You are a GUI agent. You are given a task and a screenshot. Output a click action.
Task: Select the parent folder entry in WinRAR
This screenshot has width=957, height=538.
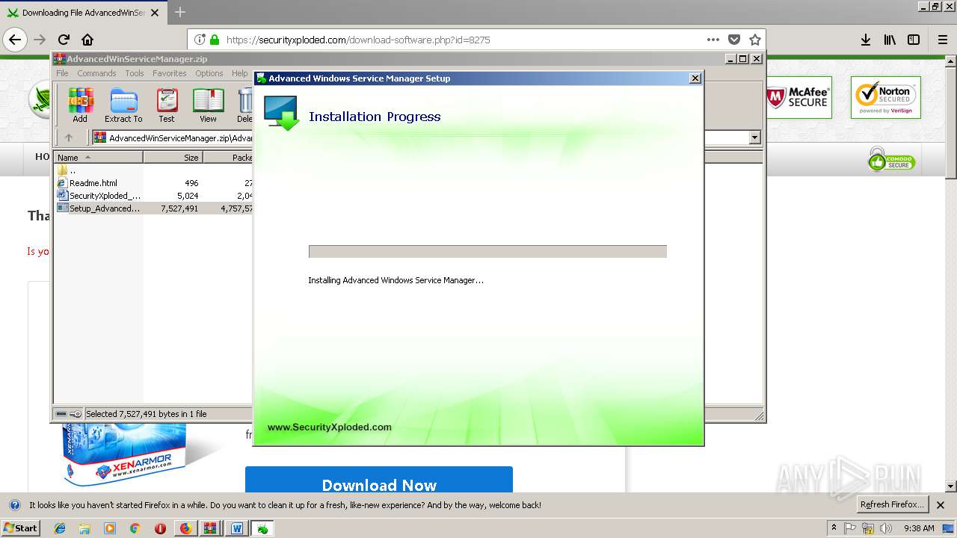67,170
